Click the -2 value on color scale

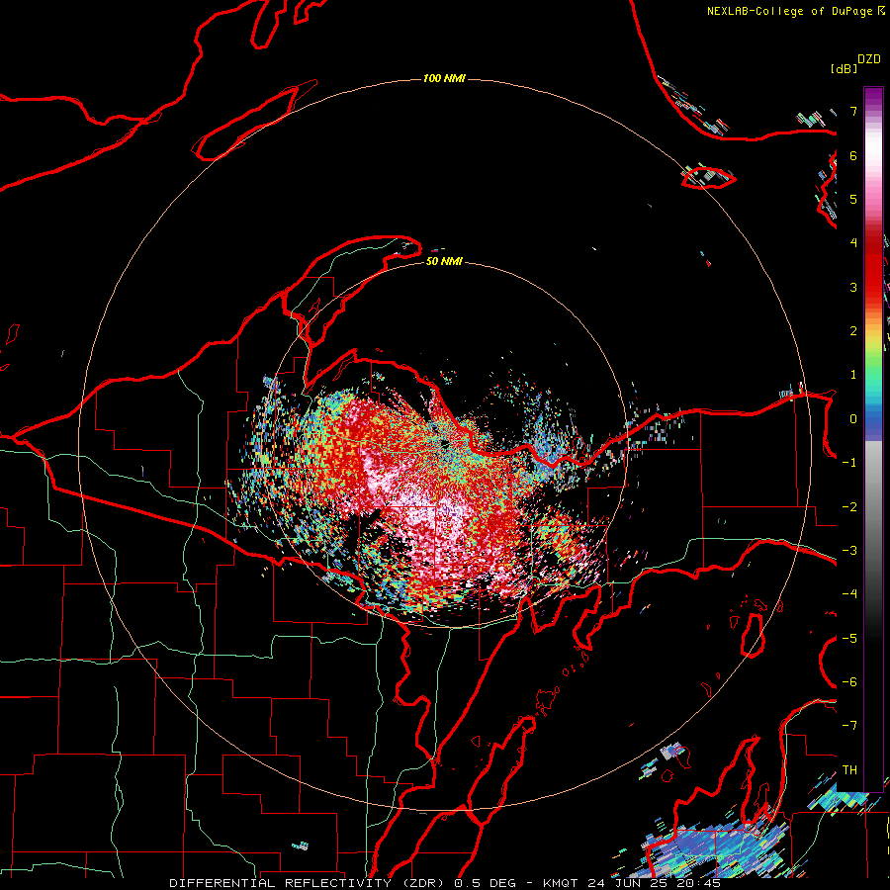[x=849, y=507]
